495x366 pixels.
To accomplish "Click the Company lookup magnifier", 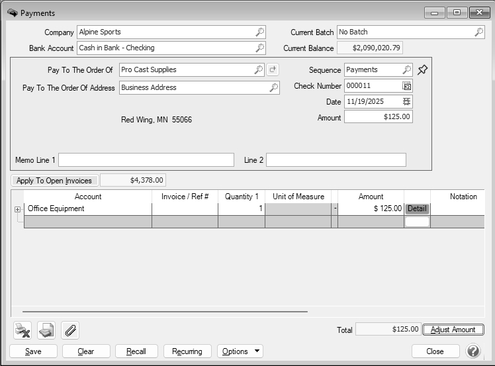I will 260,32.
